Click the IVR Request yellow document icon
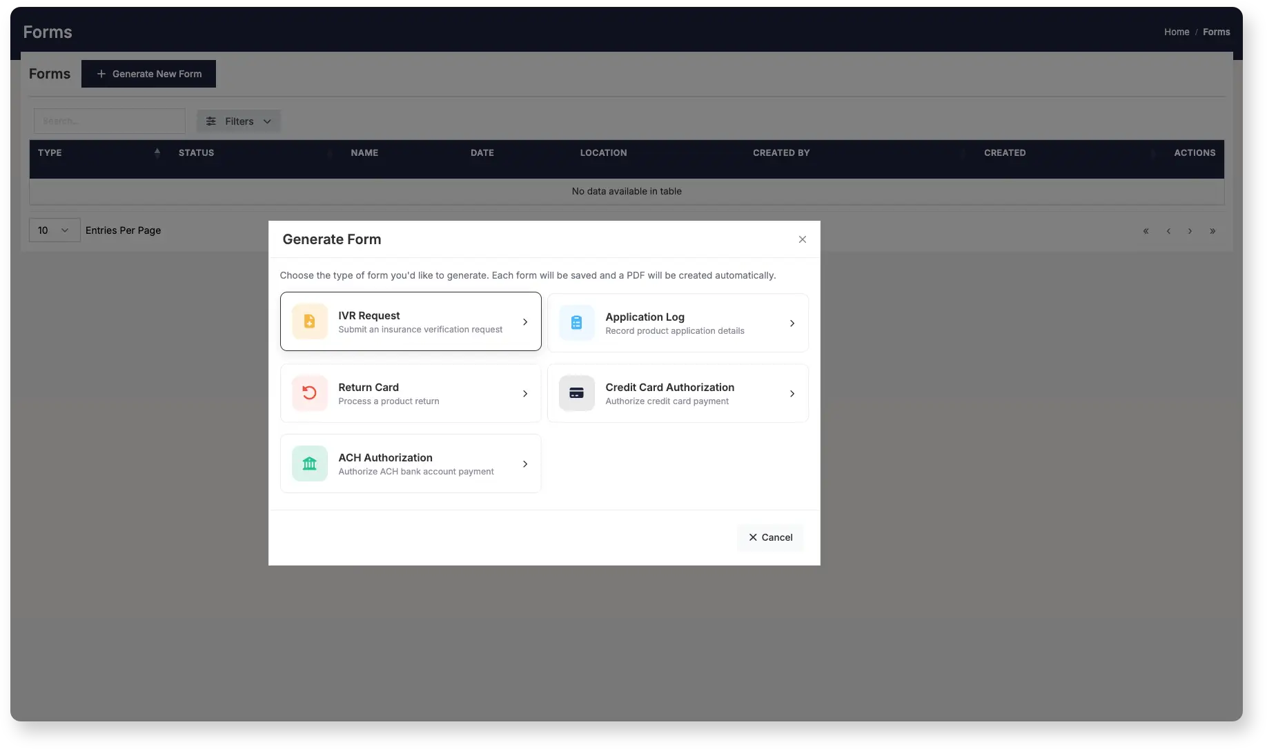 coord(309,321)
